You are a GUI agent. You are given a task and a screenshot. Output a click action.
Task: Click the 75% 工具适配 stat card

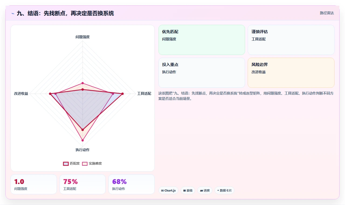coord(82,184)
